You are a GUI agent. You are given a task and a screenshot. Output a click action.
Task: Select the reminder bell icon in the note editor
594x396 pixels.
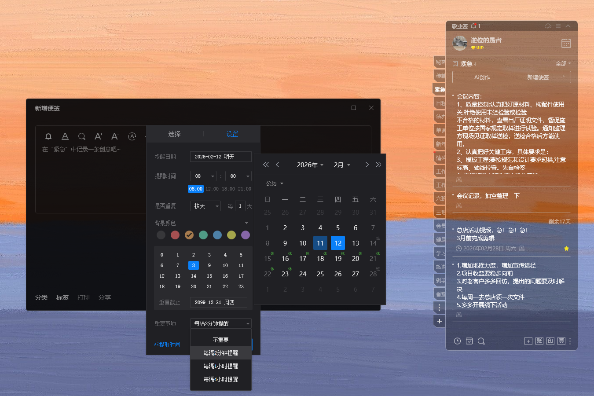48,136
